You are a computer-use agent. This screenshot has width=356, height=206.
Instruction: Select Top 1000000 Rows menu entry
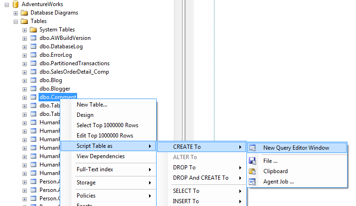coord(108,125)
